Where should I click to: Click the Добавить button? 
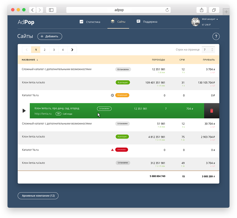[50, 36]
